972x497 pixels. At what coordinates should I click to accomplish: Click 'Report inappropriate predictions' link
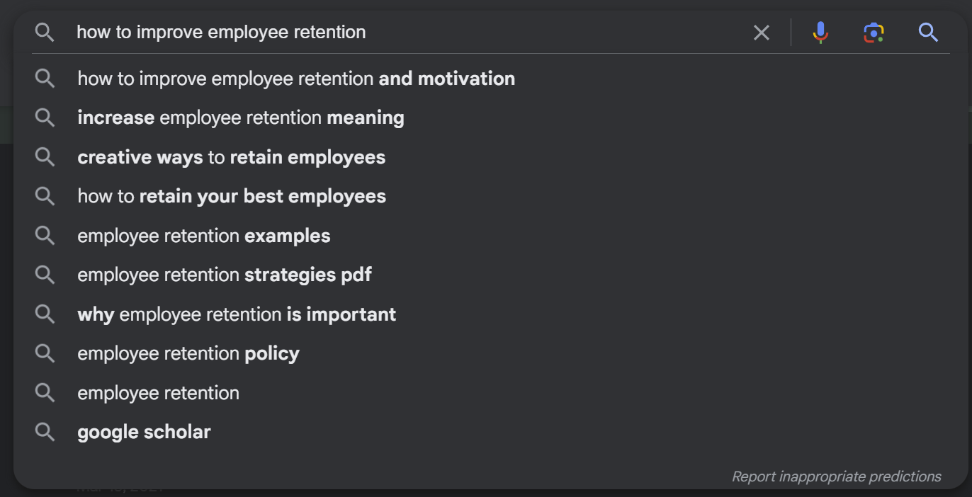click(836, 476)
